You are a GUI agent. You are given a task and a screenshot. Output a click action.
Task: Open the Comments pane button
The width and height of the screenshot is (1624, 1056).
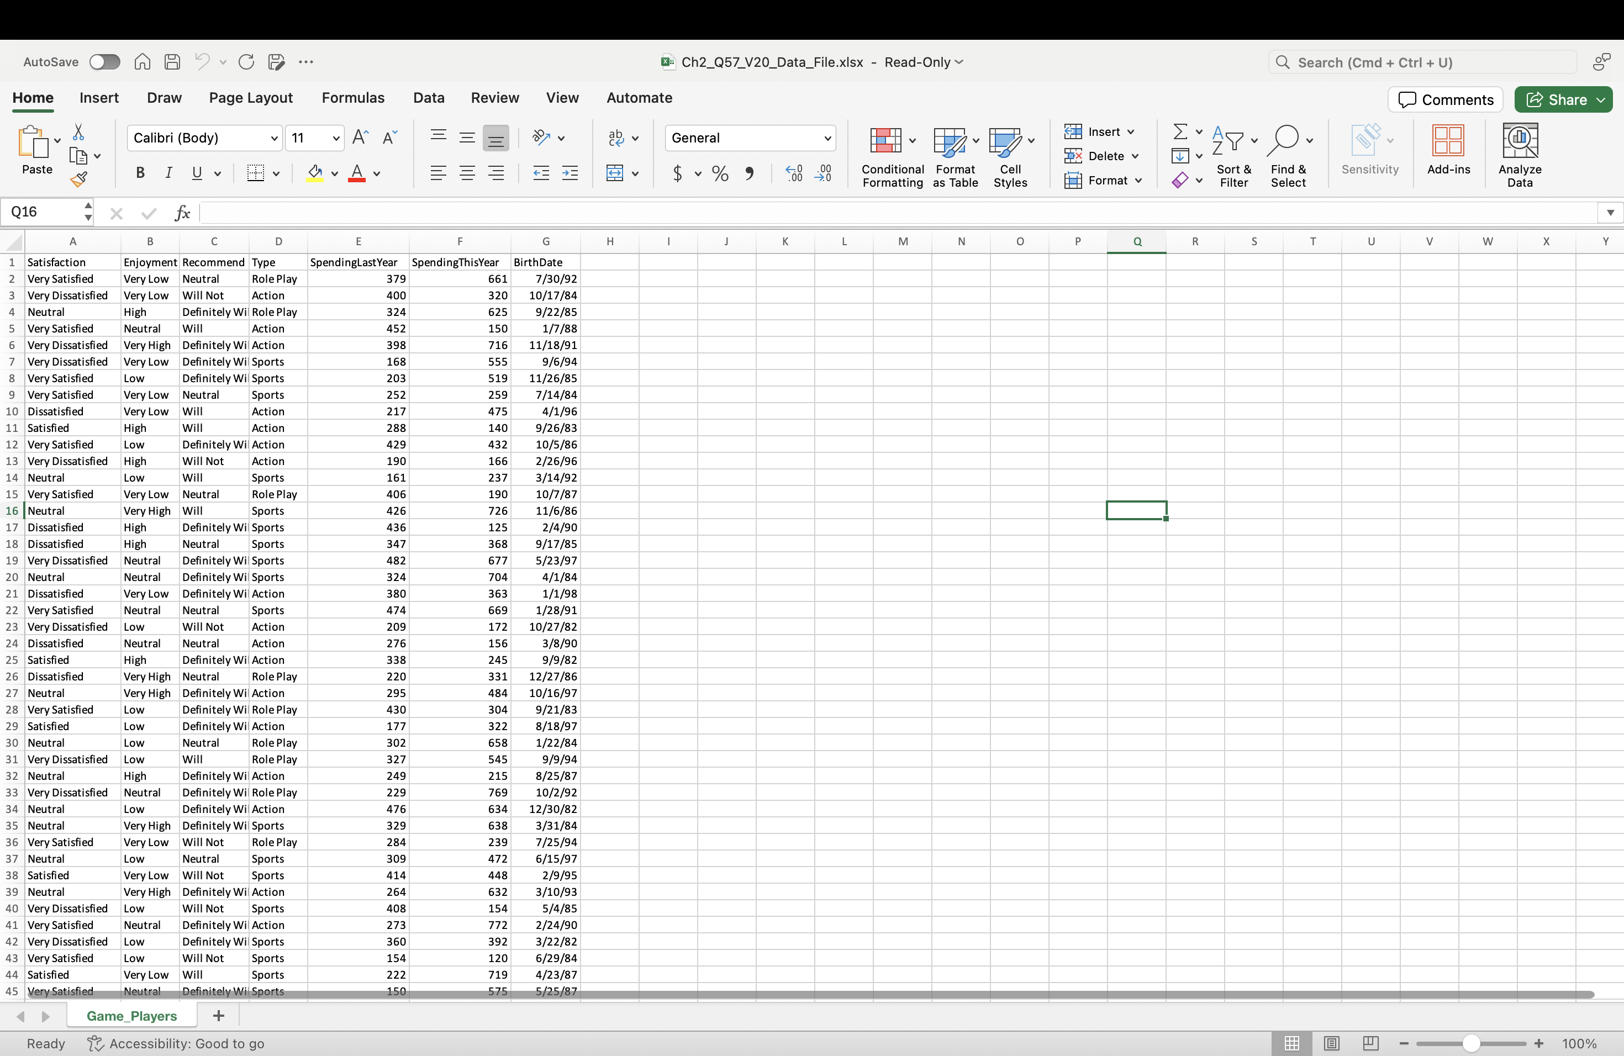point(1445,99)
